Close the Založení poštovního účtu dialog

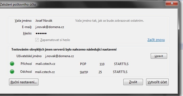(172, 3)
